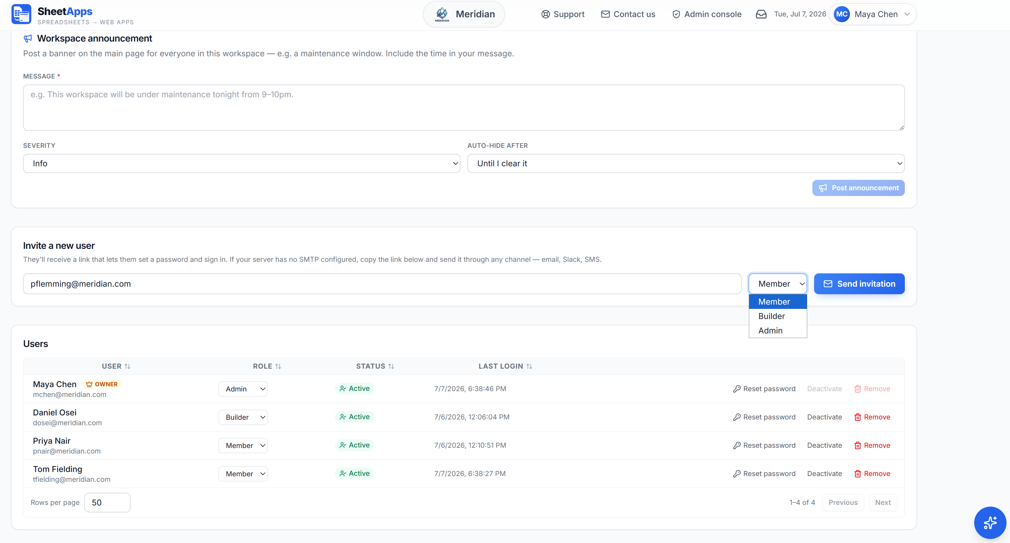Click the email pnair@meridian.com
Viewport: 1010px width, 543px height.
coord(67,451)
